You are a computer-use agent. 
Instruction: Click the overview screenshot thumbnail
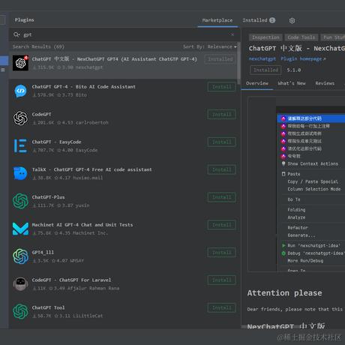click(x=296, y=184)
